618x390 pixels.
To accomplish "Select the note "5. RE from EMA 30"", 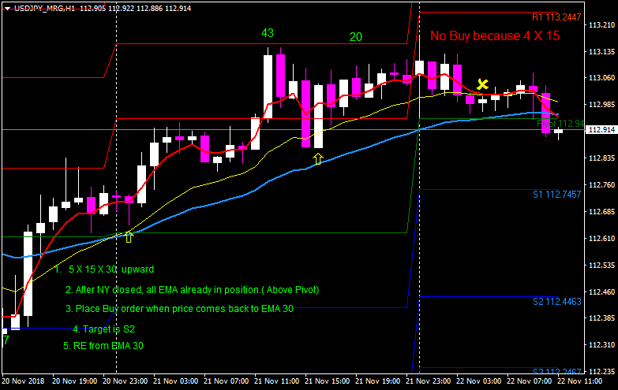I will pyautogui.click(x=103, y=346).
